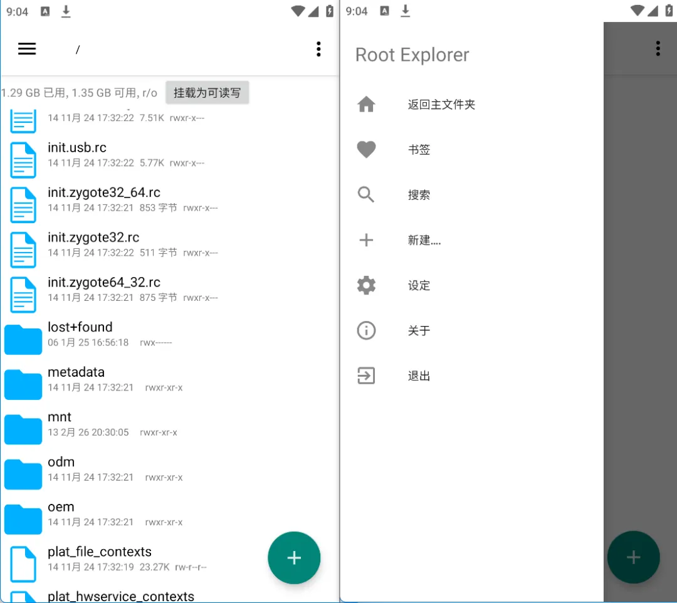This screenshot has height=603, width=677.
Task: Open file named init.usb.rc
Action: pos(77,148)
